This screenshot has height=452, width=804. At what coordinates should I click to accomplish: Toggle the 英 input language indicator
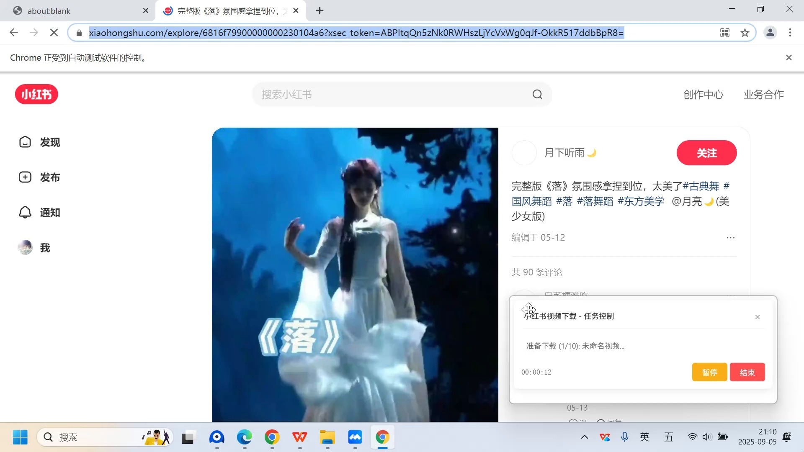click(644, 437)
